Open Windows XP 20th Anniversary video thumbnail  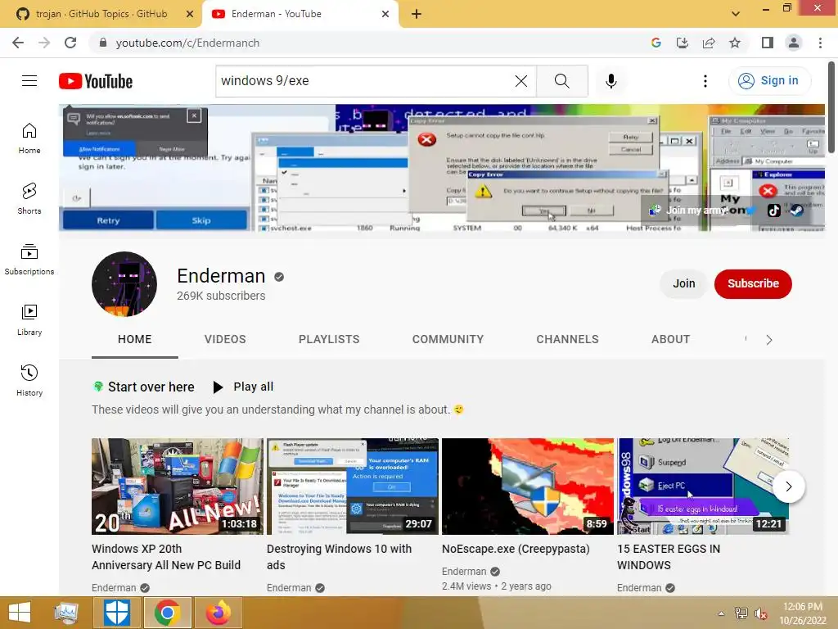(x=178, y=486)
